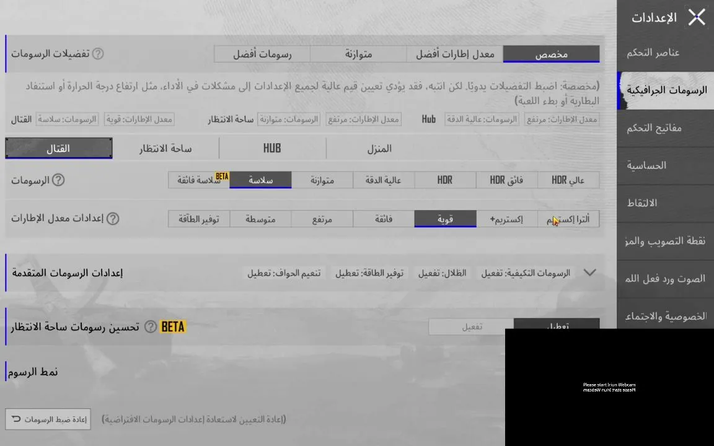
Task: Set frame rate to متوسطة
Action: click(x=260, y=219)
